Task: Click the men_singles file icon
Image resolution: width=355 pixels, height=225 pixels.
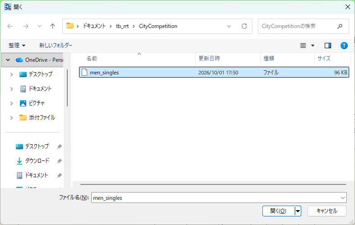Action: tap(84, 72)
